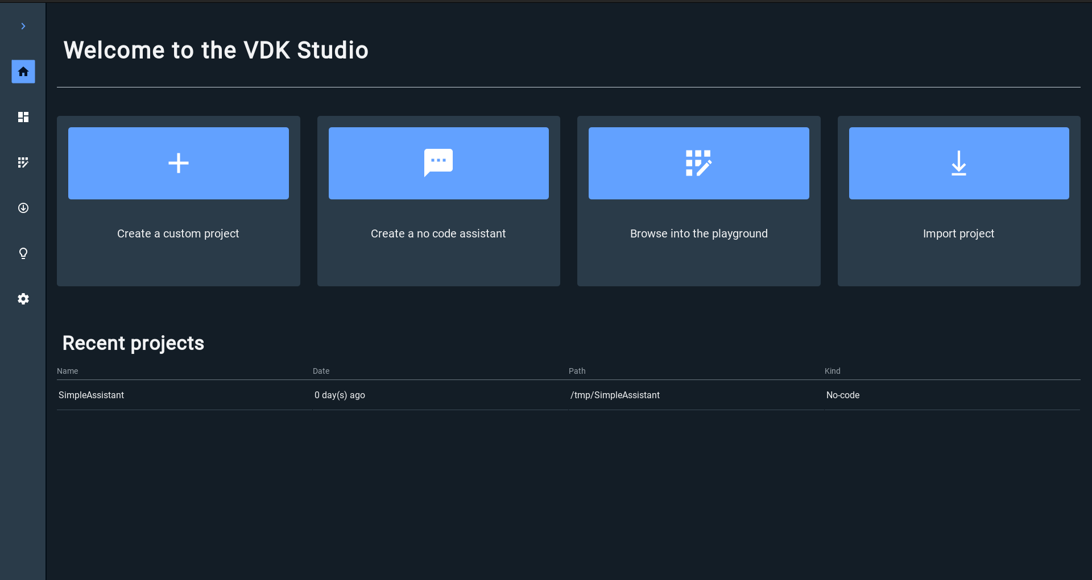Expand the sidebar with the chevron arrow
Viewport: 1092px width, 580px height.
[x=23, y=26]
